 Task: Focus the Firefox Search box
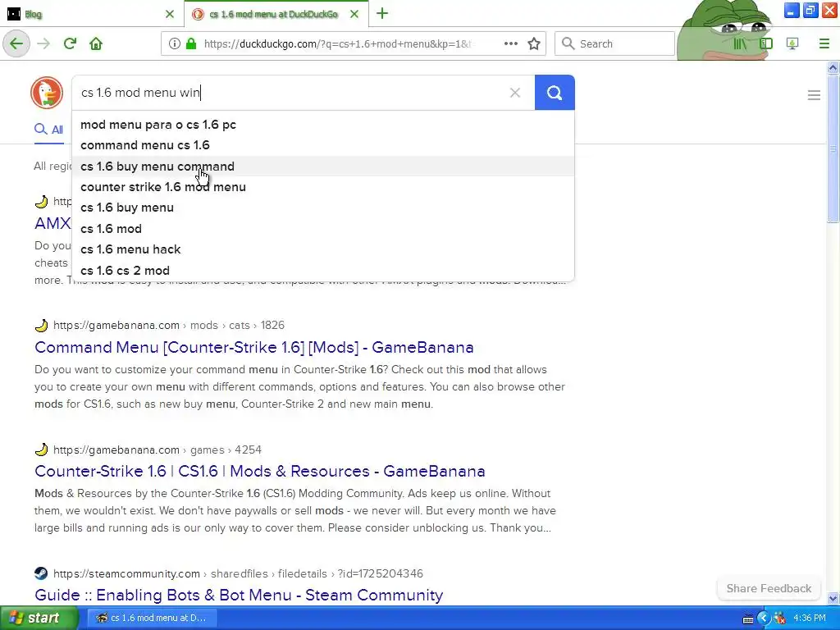point(614,43)
